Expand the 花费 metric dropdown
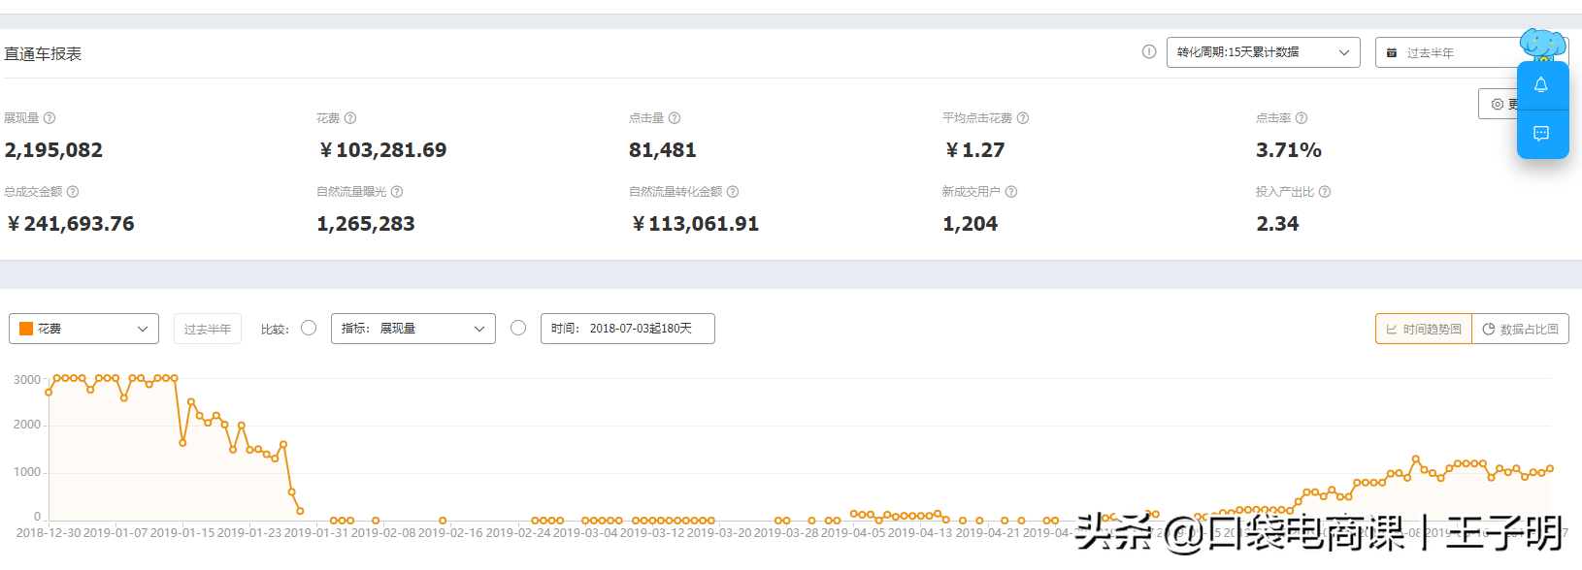Viewport: 1582px width, 570px height. 83,329
